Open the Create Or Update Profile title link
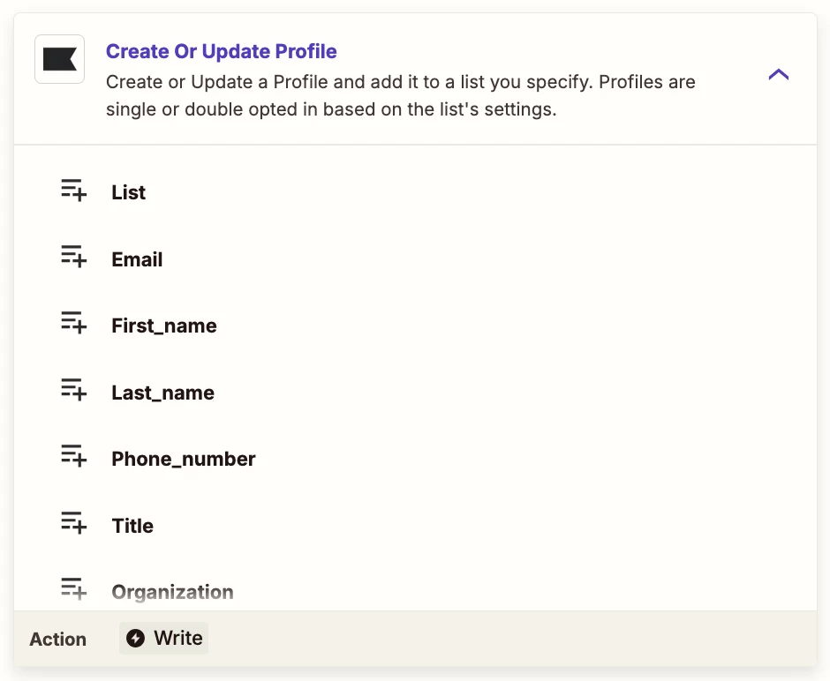 (x=222, y=51)
